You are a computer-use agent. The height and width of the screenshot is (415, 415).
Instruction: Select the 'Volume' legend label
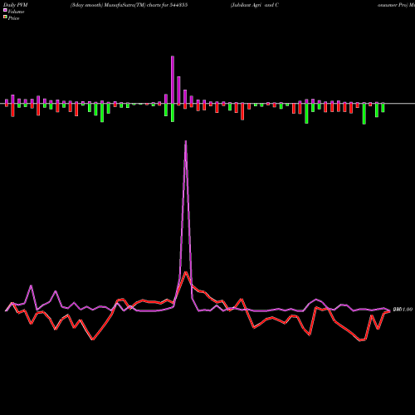16,12
